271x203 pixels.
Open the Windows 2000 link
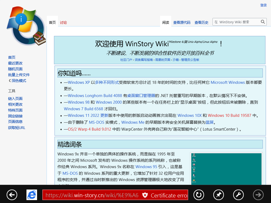click(109, 102)
